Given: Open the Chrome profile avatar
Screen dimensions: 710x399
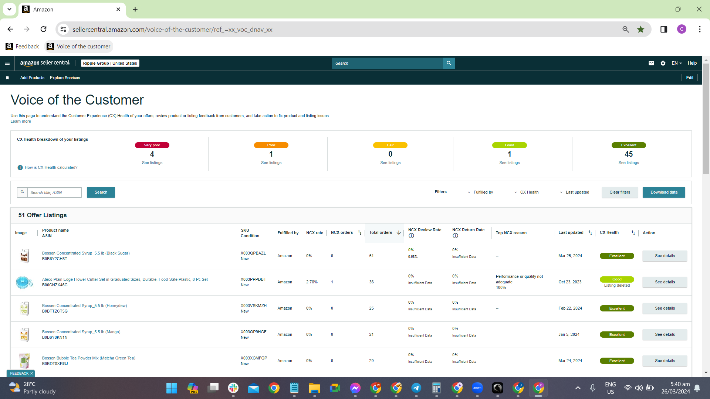Looking at the screenshot, I should [x=682, y=29].
